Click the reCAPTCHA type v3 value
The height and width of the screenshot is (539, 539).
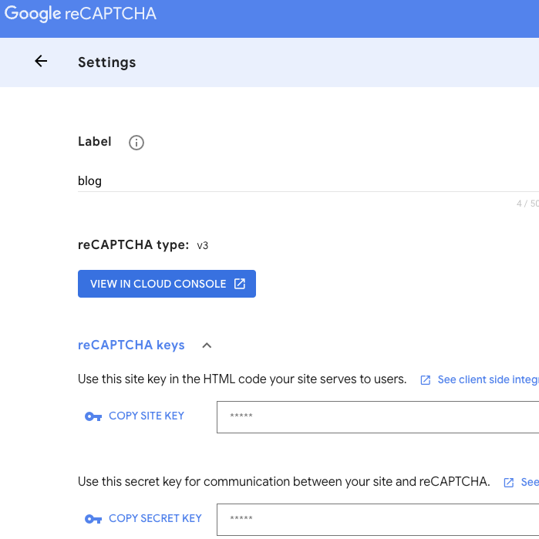pyautogui.click(x=203, y=245)
